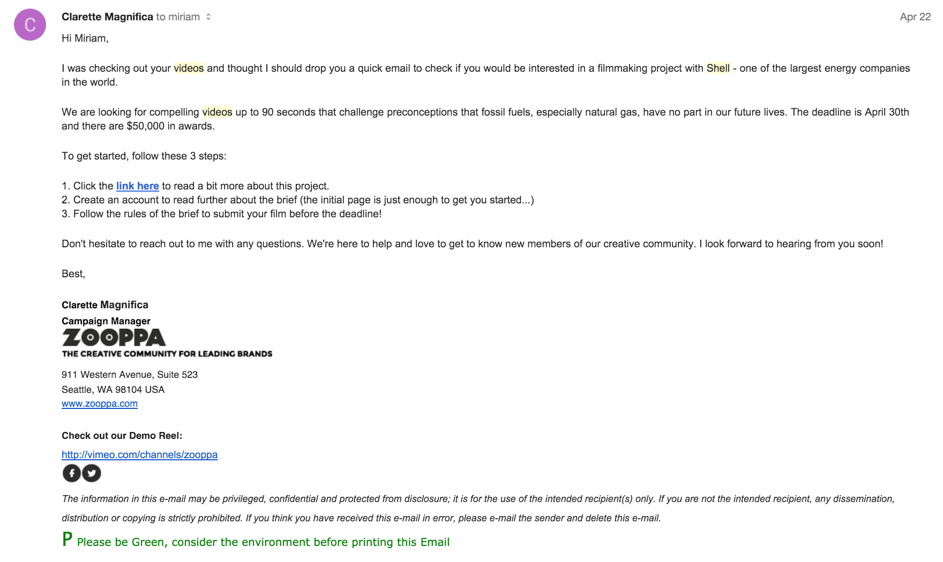Click the green P print icon
This screenshot has width=943, height=562.
67,539
